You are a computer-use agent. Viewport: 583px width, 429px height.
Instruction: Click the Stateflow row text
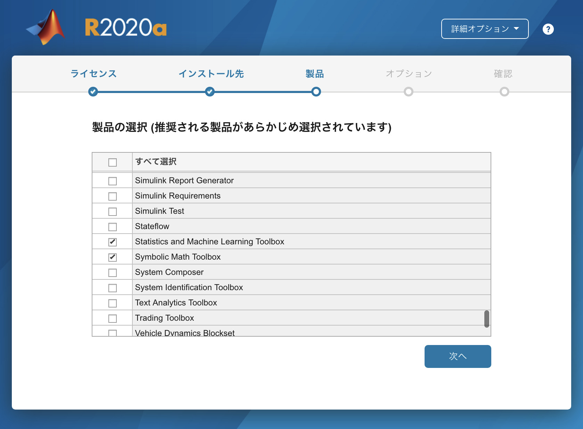pos(152,226)
